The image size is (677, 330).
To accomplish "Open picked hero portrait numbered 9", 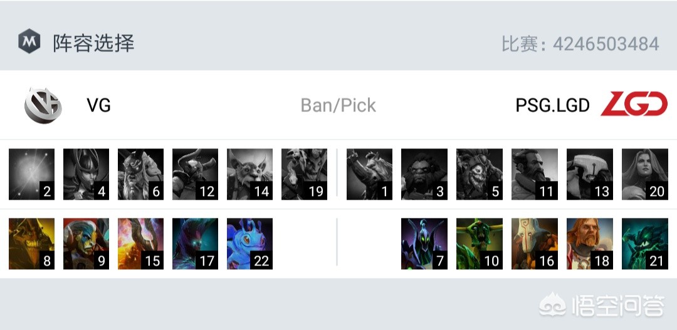I will pos(87,244).
